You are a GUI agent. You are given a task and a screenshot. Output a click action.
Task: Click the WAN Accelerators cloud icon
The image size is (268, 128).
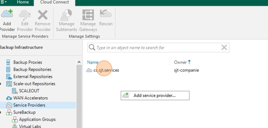[x=9, y=98]
